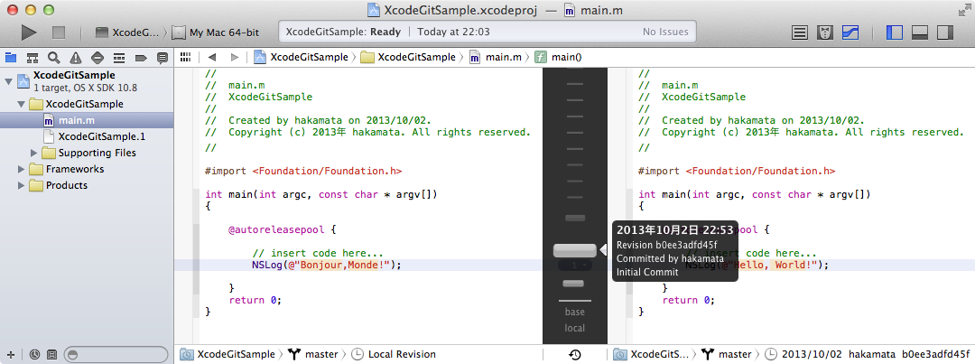Toggle the bottom Debug area
Image resolution: width=975 pixels, height=364 pixels.
[x=920, y=33]
